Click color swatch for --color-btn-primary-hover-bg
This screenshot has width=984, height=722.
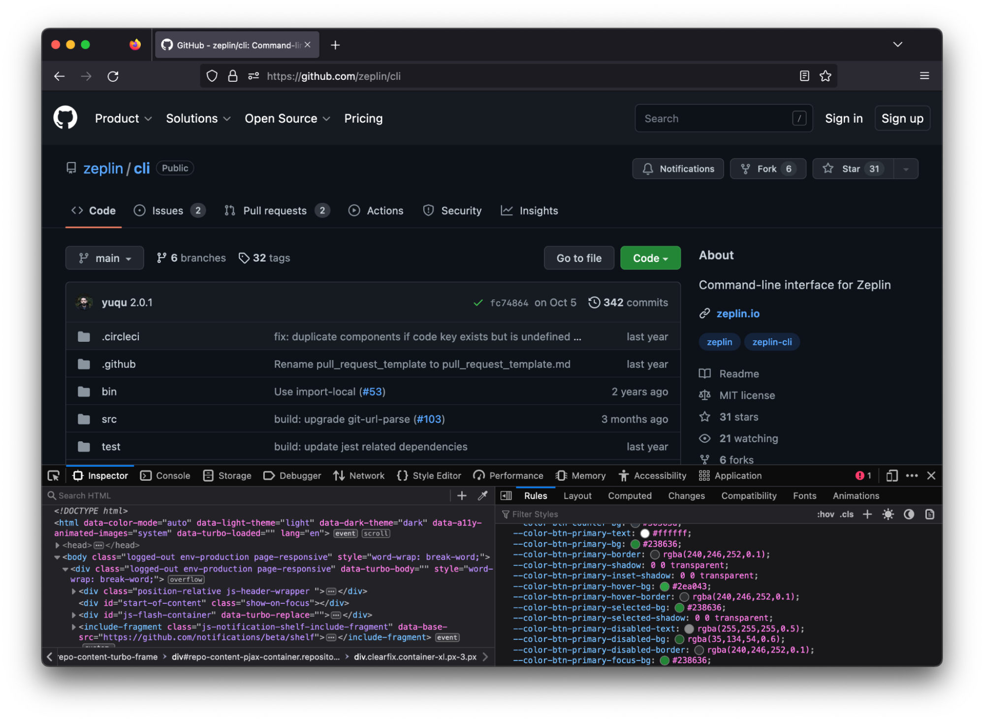pos(665,587)
